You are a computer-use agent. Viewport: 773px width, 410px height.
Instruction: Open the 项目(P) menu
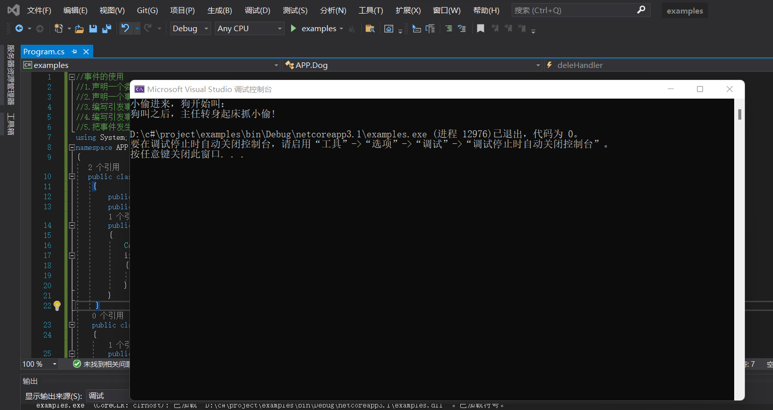click(x=182, y=10)
